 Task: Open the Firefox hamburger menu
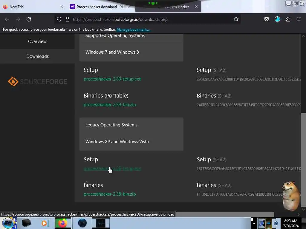[299, 19]
